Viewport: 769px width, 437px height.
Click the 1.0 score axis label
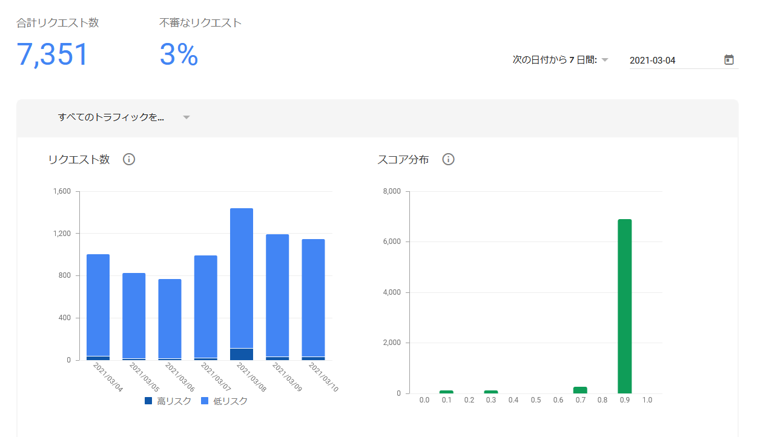click(647, 400)
